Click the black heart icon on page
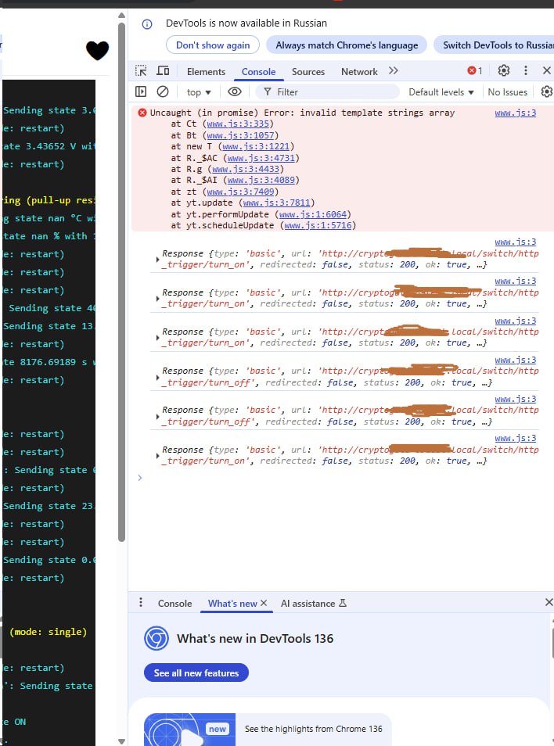 [x=98, y=50]
